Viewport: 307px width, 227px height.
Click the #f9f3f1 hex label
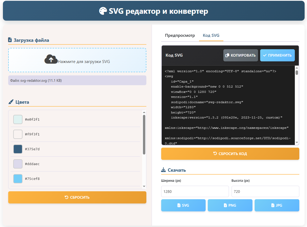pyautogui.click(x=32, y=134)
